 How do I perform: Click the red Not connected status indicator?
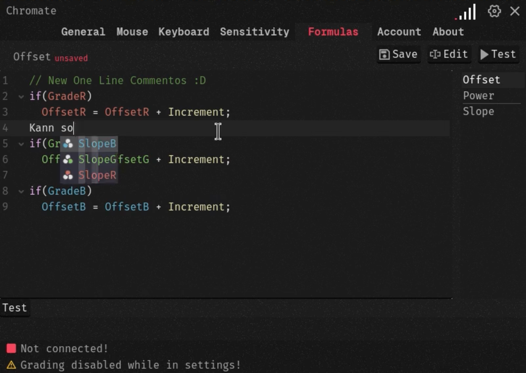click(x=11, y=348)
